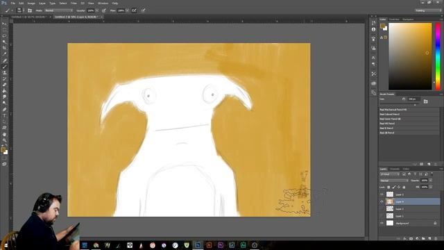Select the Brush tool in the toolbox
Viewport: 444px width, 250px height.
pyautogui.click(x=4, y=67)
